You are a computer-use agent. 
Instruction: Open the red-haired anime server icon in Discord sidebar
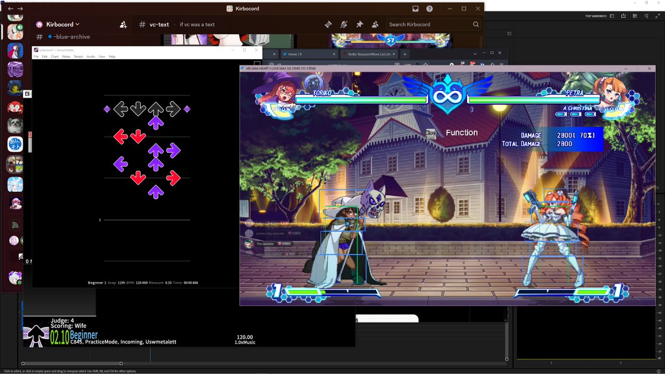(x=15, y=107)
